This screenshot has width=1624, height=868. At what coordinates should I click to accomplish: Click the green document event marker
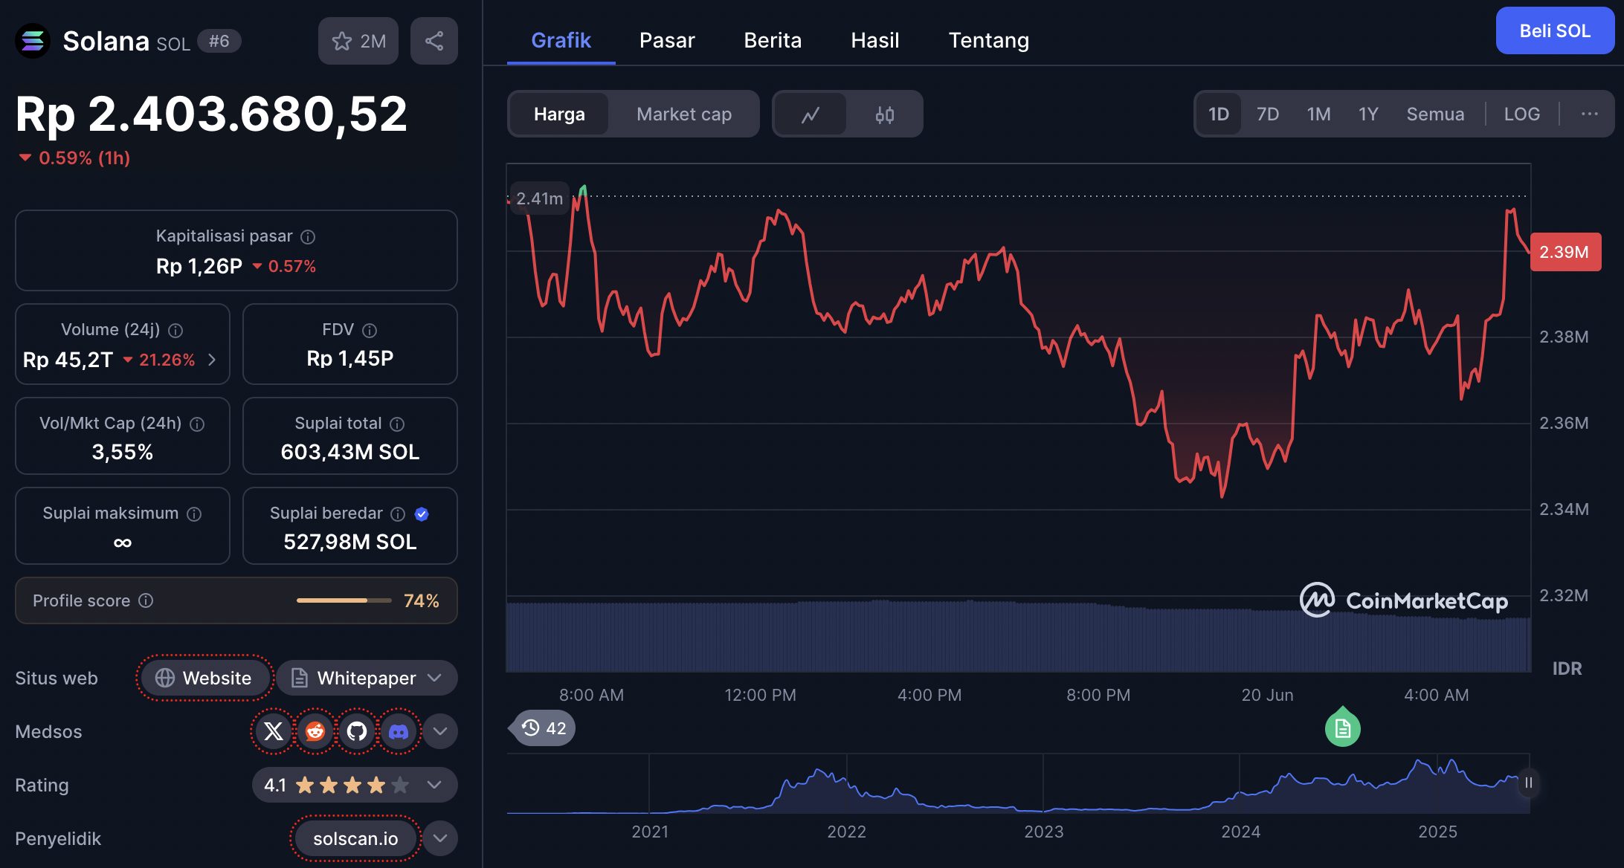click(1343, 728)
